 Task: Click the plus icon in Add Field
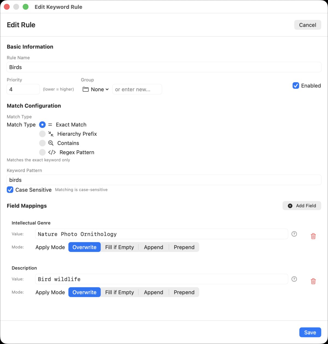click(x=290, y=206)
